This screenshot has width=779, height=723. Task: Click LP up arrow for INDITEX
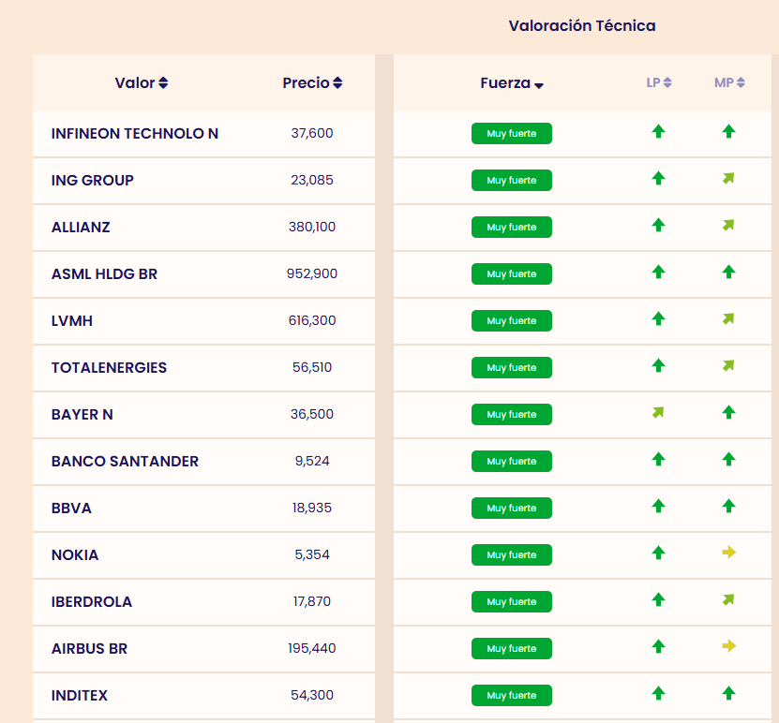coord(658,694)
